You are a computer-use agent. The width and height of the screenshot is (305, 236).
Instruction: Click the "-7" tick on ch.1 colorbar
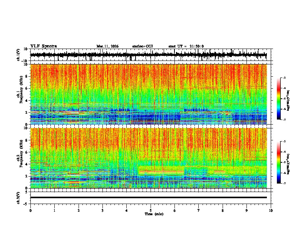[x=284, y=120]
